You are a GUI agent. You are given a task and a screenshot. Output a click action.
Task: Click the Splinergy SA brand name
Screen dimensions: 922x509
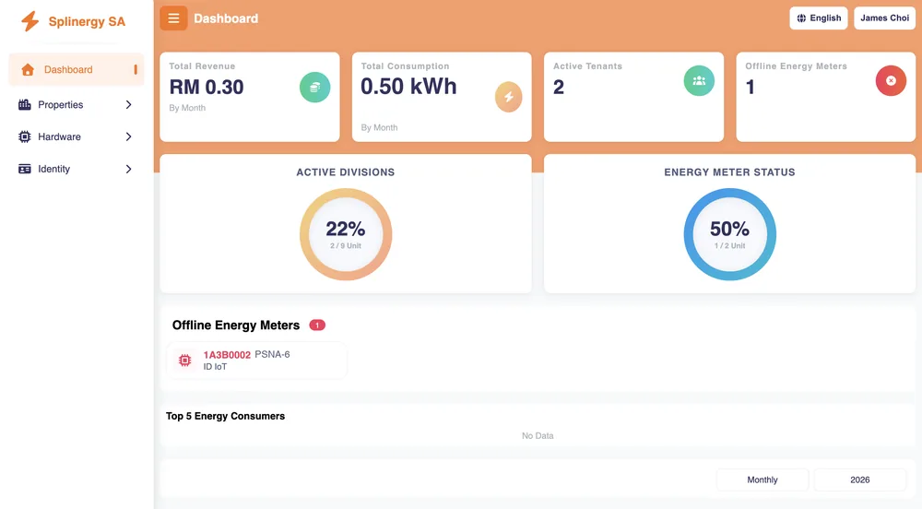87,22
